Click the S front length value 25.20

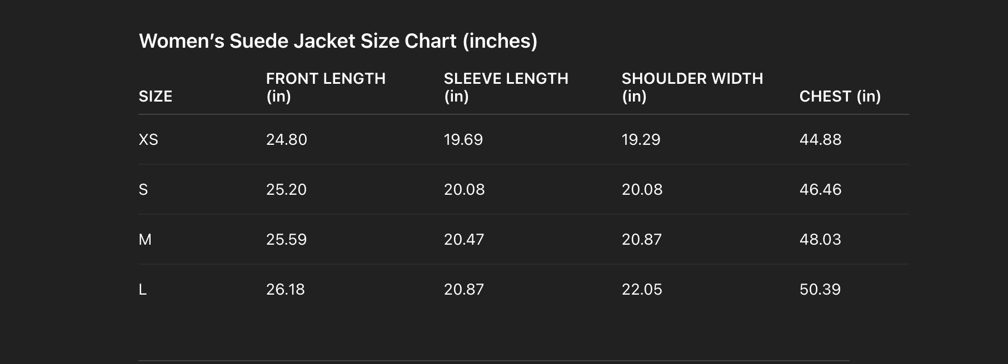click(286, 190)
